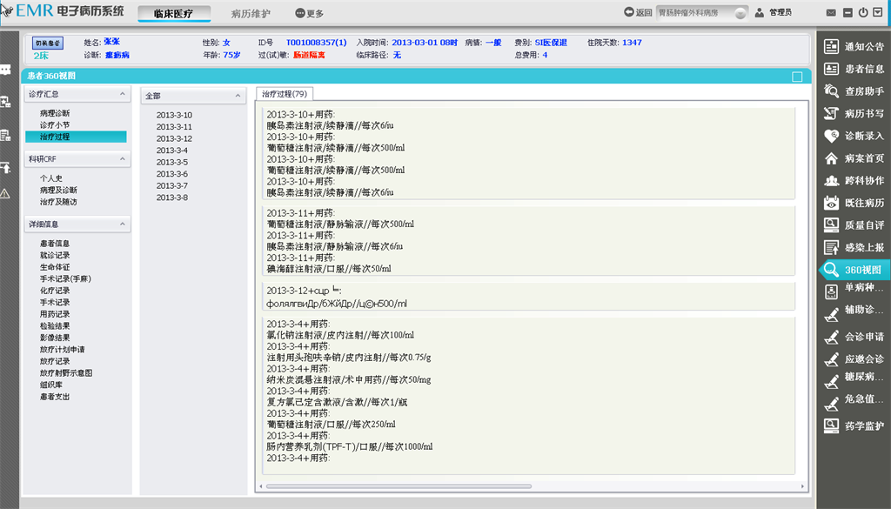891x509 pixels.
Task: Switch to the 病历维护 tab
Action: [x=249, y=14]
